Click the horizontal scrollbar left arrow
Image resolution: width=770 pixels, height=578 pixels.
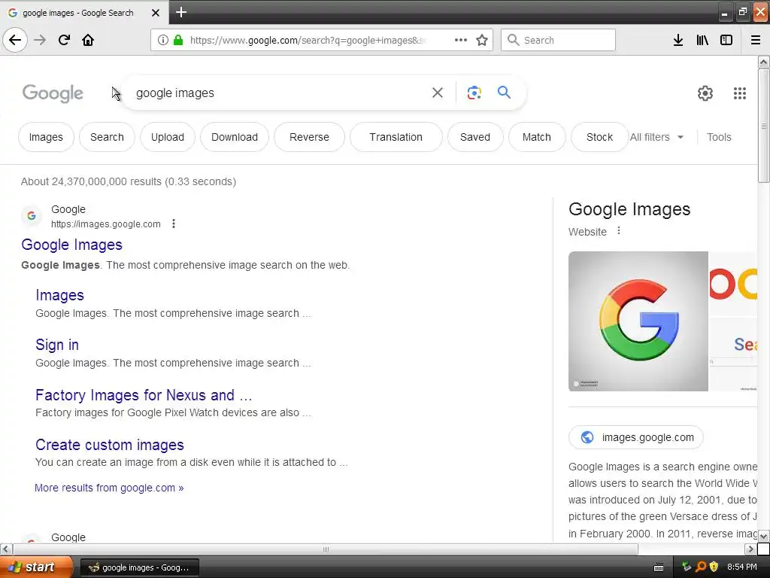pos(6,549)
